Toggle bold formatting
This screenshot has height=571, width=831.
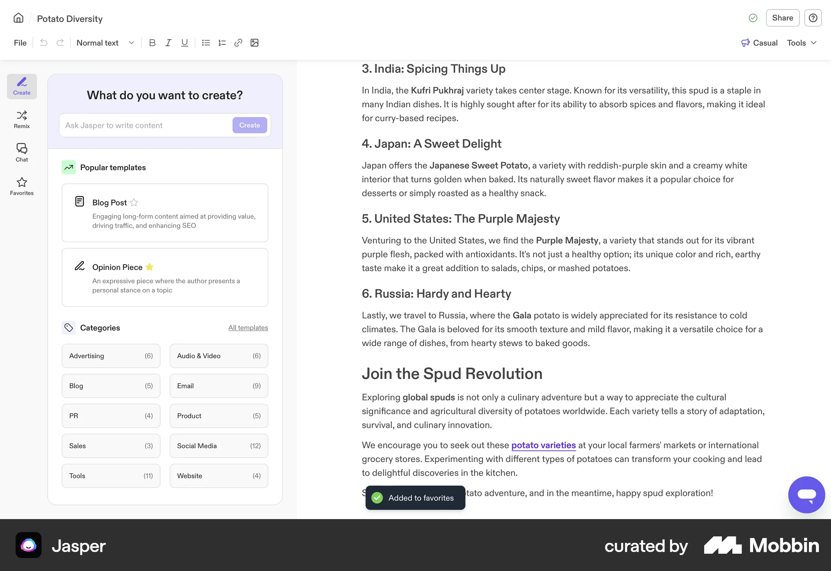[x=152, y=42]
